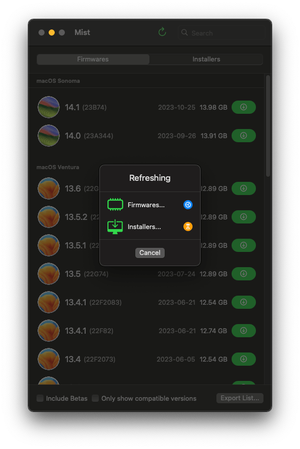The image size is (300, 449).
Task: Switch to the Firmwares tab
Action: point(93,59)
